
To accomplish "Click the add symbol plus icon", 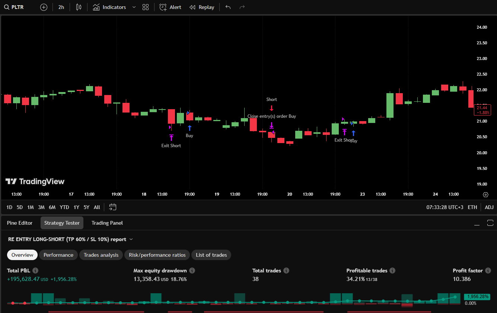I will (44, 7).
